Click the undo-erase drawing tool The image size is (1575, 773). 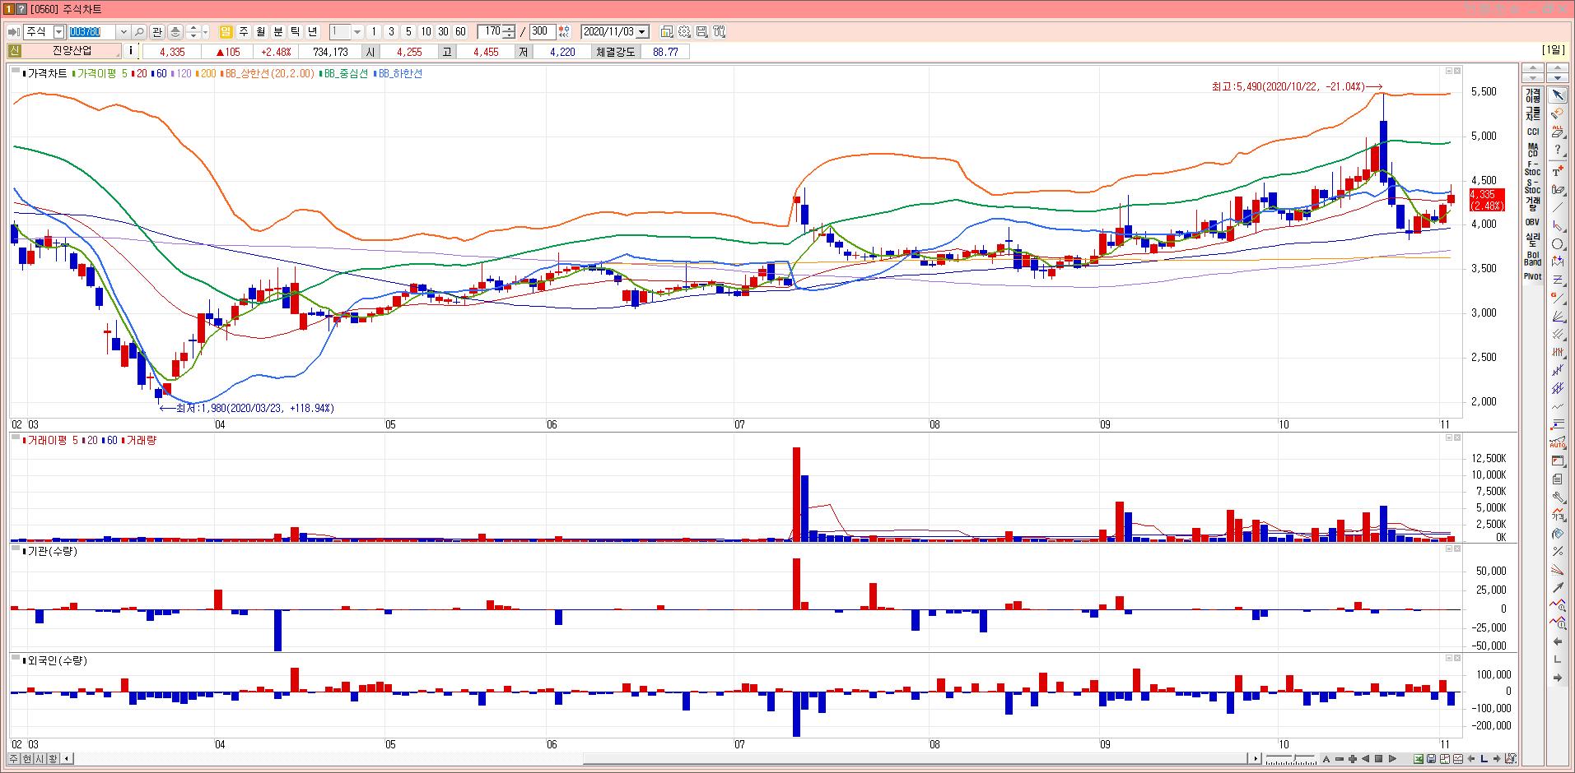pos(1557,113)
